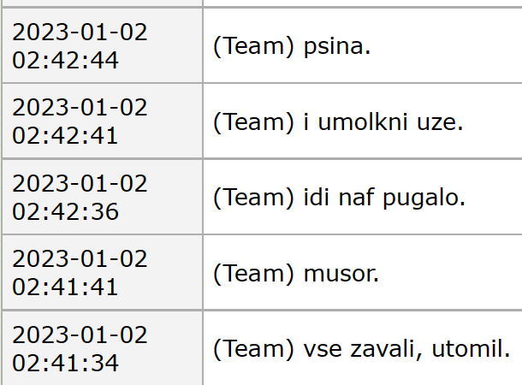
Task: Click the (Team) tag before "i umolkni uze."
Action: [254, 122]
